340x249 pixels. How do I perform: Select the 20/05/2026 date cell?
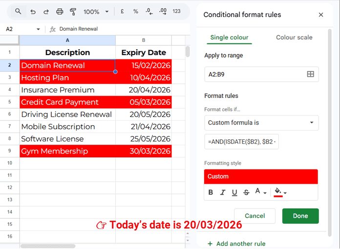[144, 114]
